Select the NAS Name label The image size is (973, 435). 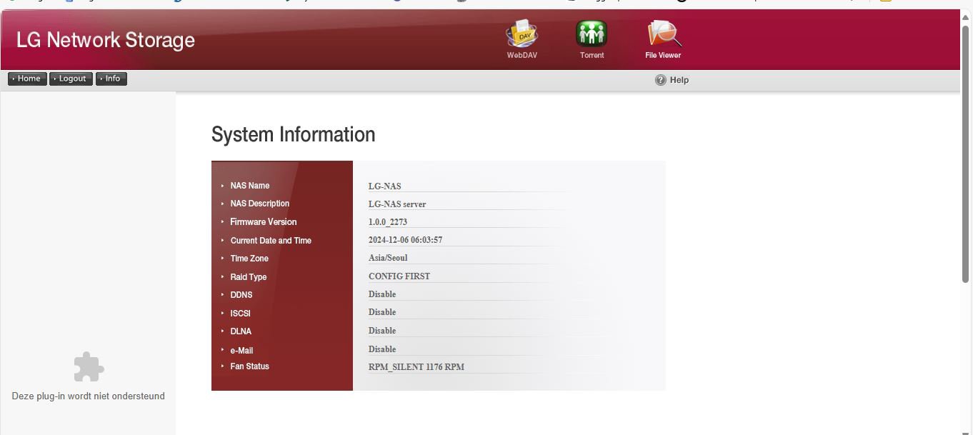pos(250,186)
